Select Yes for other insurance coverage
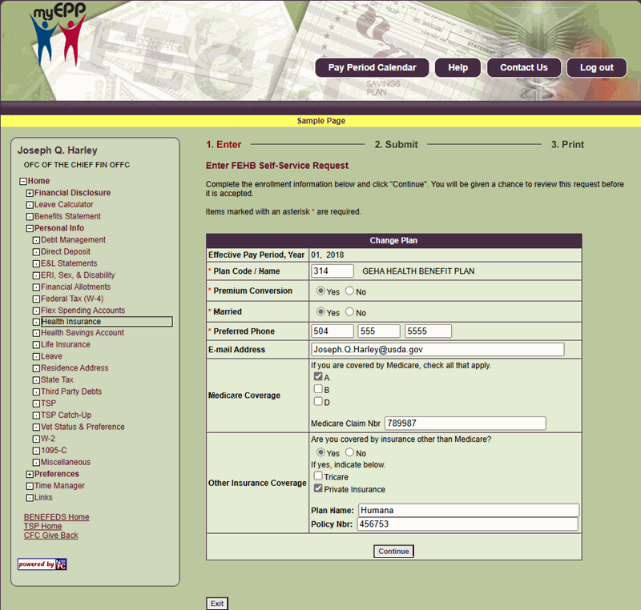Screen dimensions: 641x610 (x=321, y=452)
